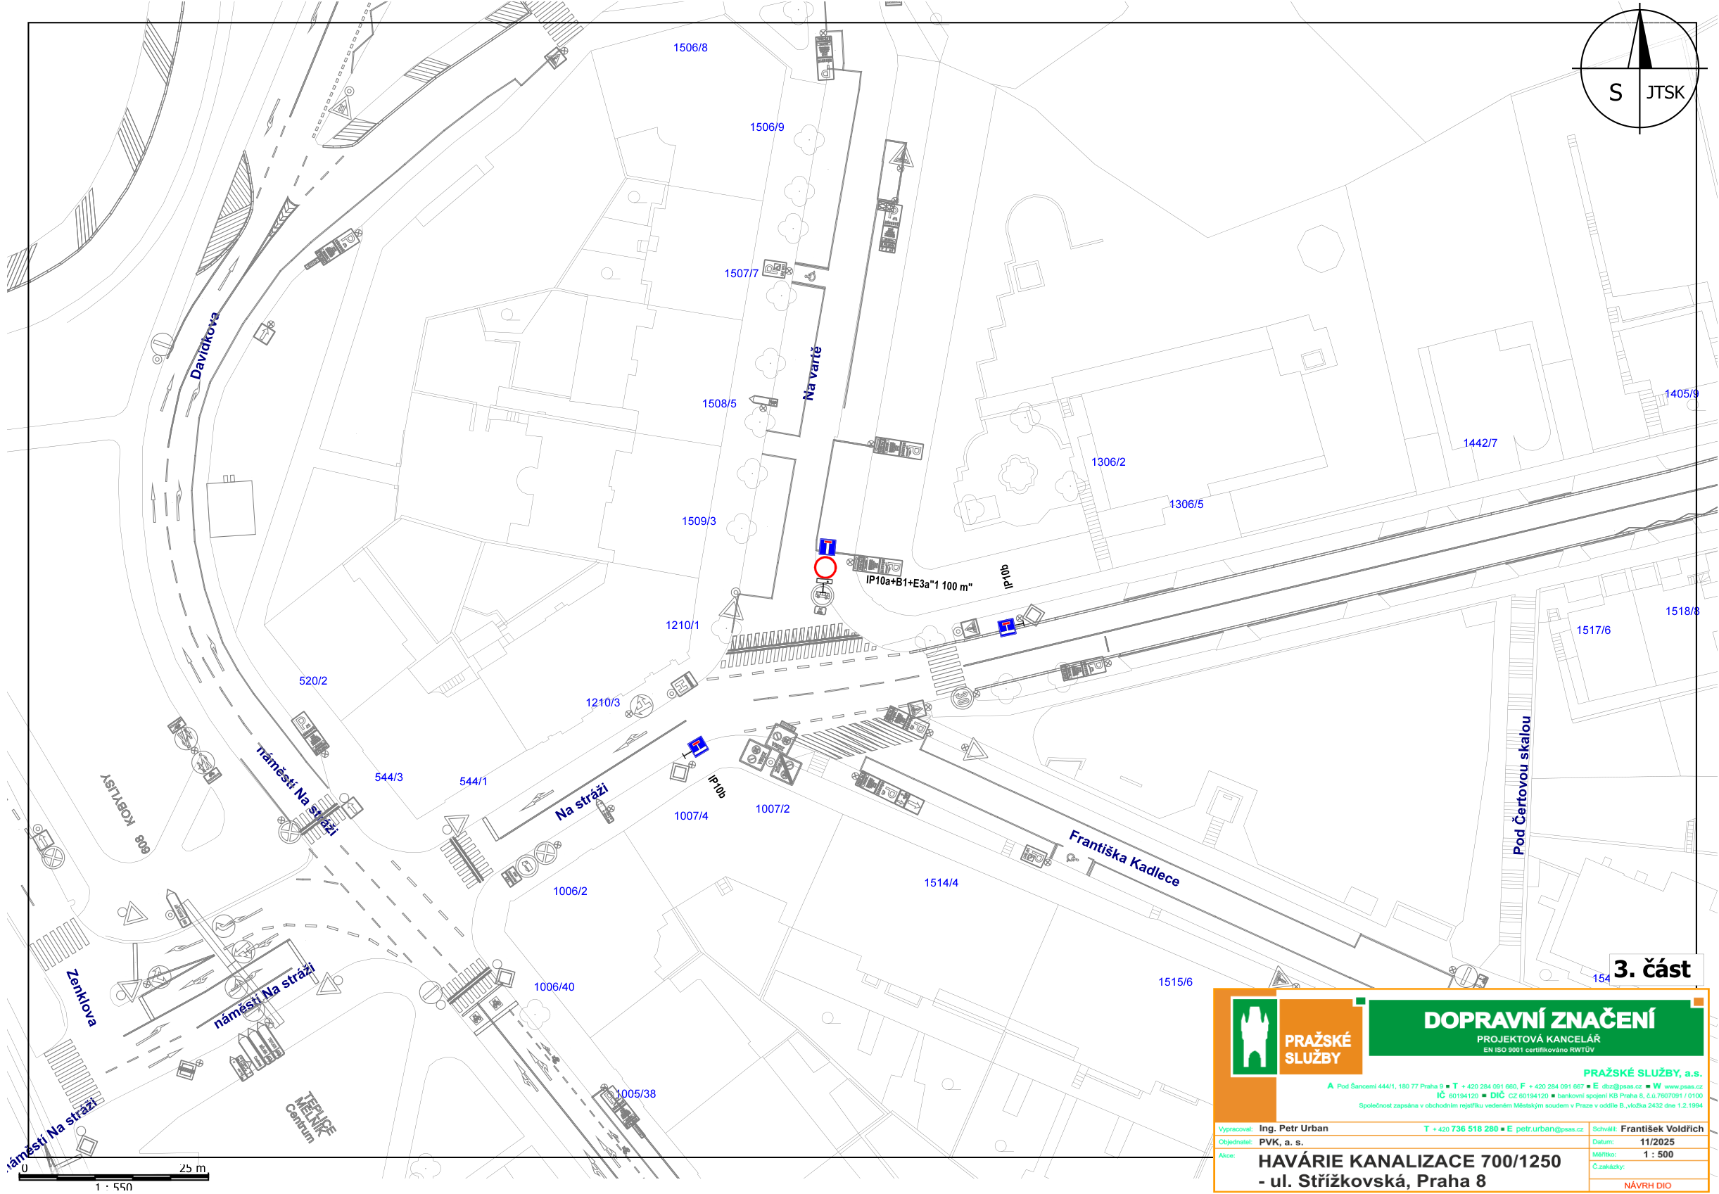1719x1194 pixels.
Task: Click parcel number 1005/38
Action: [x=636, y=1095]
